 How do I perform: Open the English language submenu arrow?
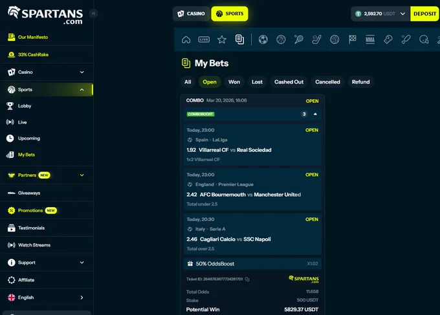82,298
